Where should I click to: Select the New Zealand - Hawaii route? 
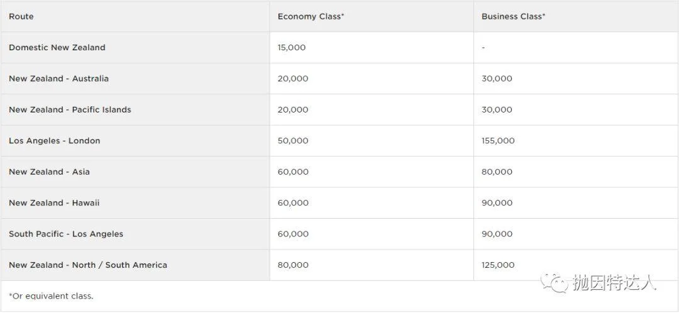coord(54,203)
